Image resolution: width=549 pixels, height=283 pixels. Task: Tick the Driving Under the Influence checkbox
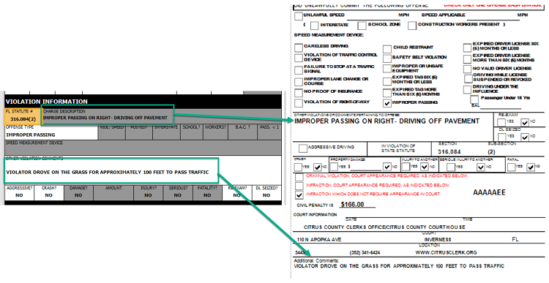point(467,89)
